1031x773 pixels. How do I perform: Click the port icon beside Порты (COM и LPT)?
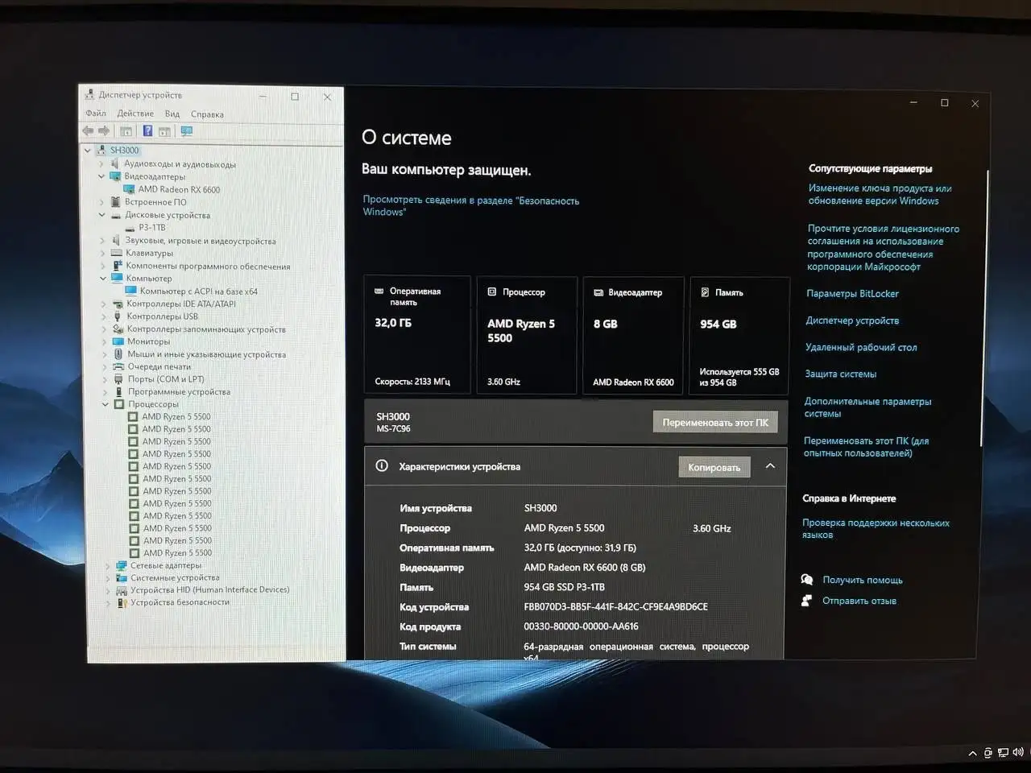pyautogui.click(x=119, y=379)
